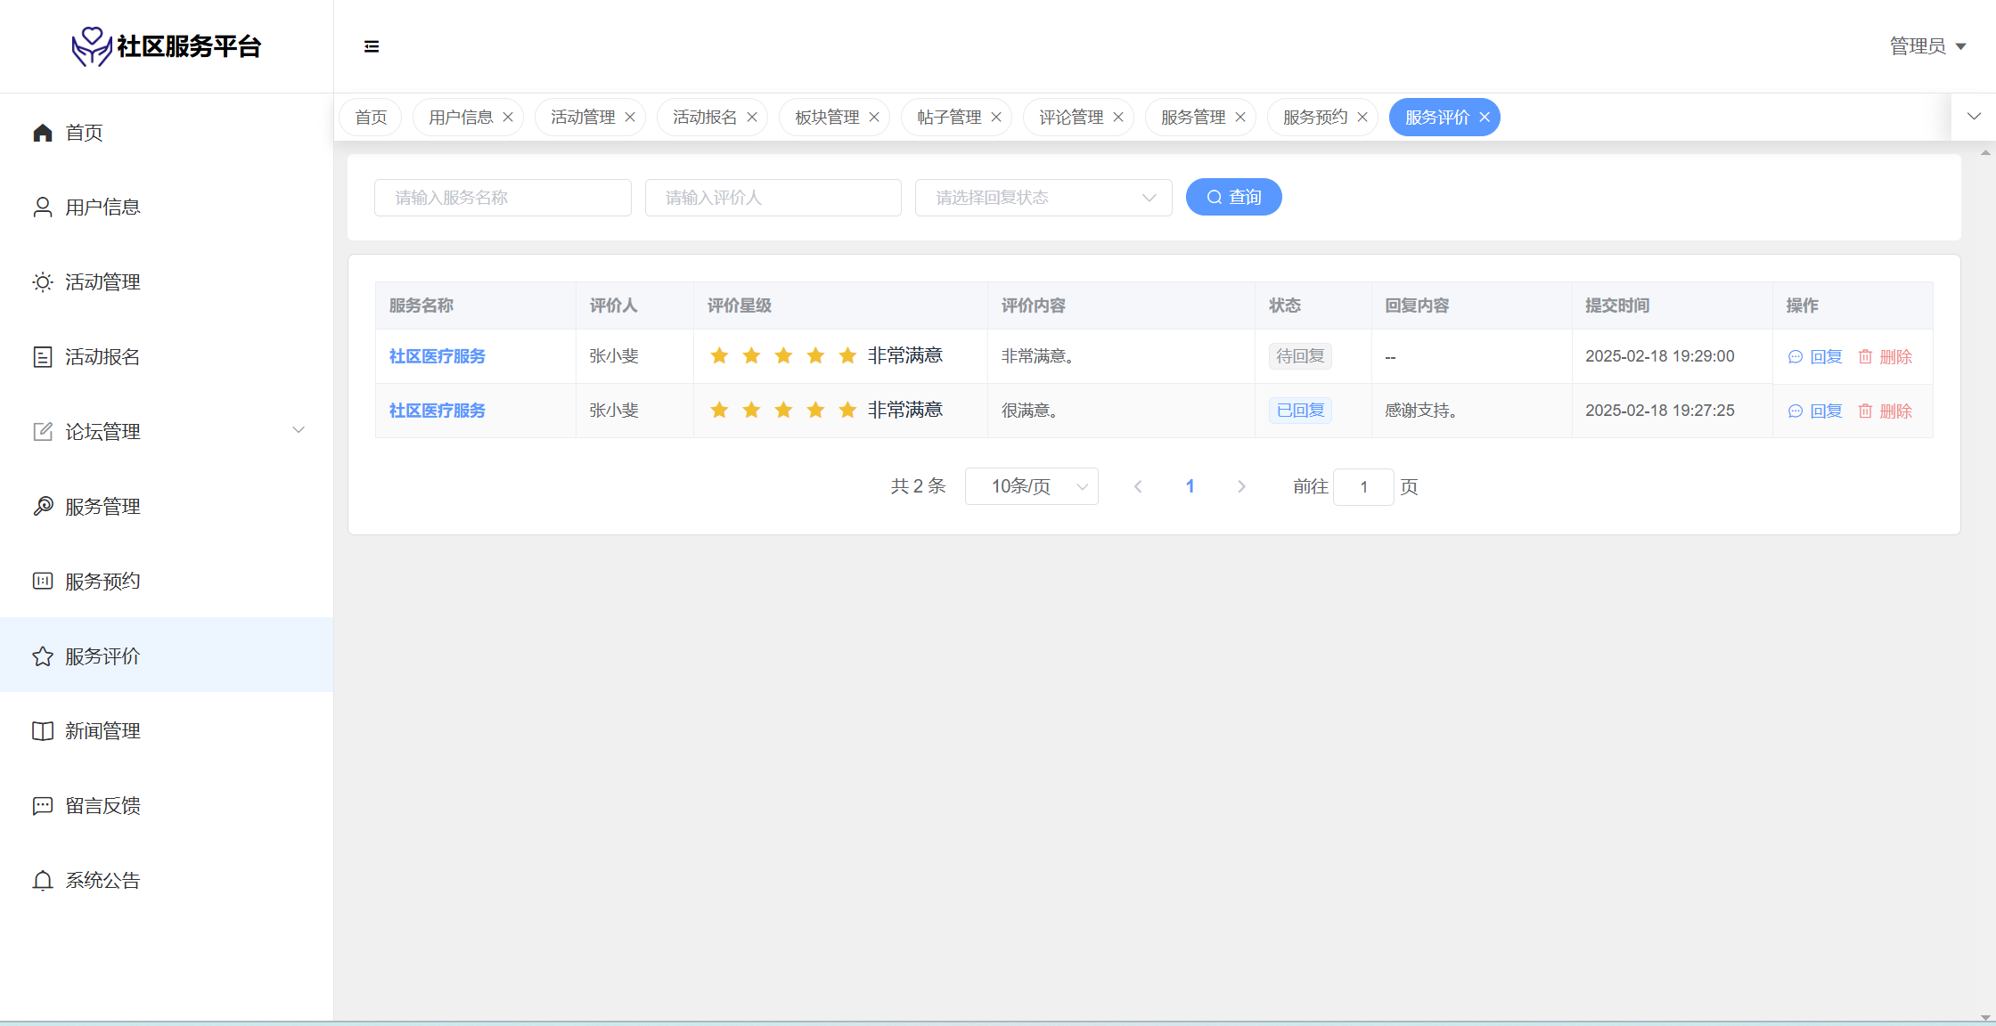Focus the 请输入服务名称 input field
The width and height of the screenshot is (1996, 1026).
coord(503,198)
